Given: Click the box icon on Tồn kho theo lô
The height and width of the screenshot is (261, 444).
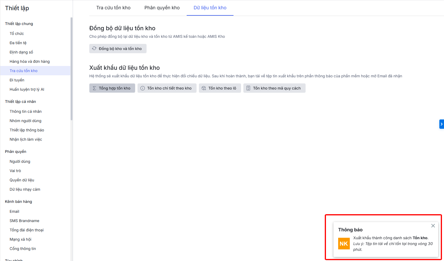Looking at the screenshot, I should pyautogui.click(x=204, y=88).
